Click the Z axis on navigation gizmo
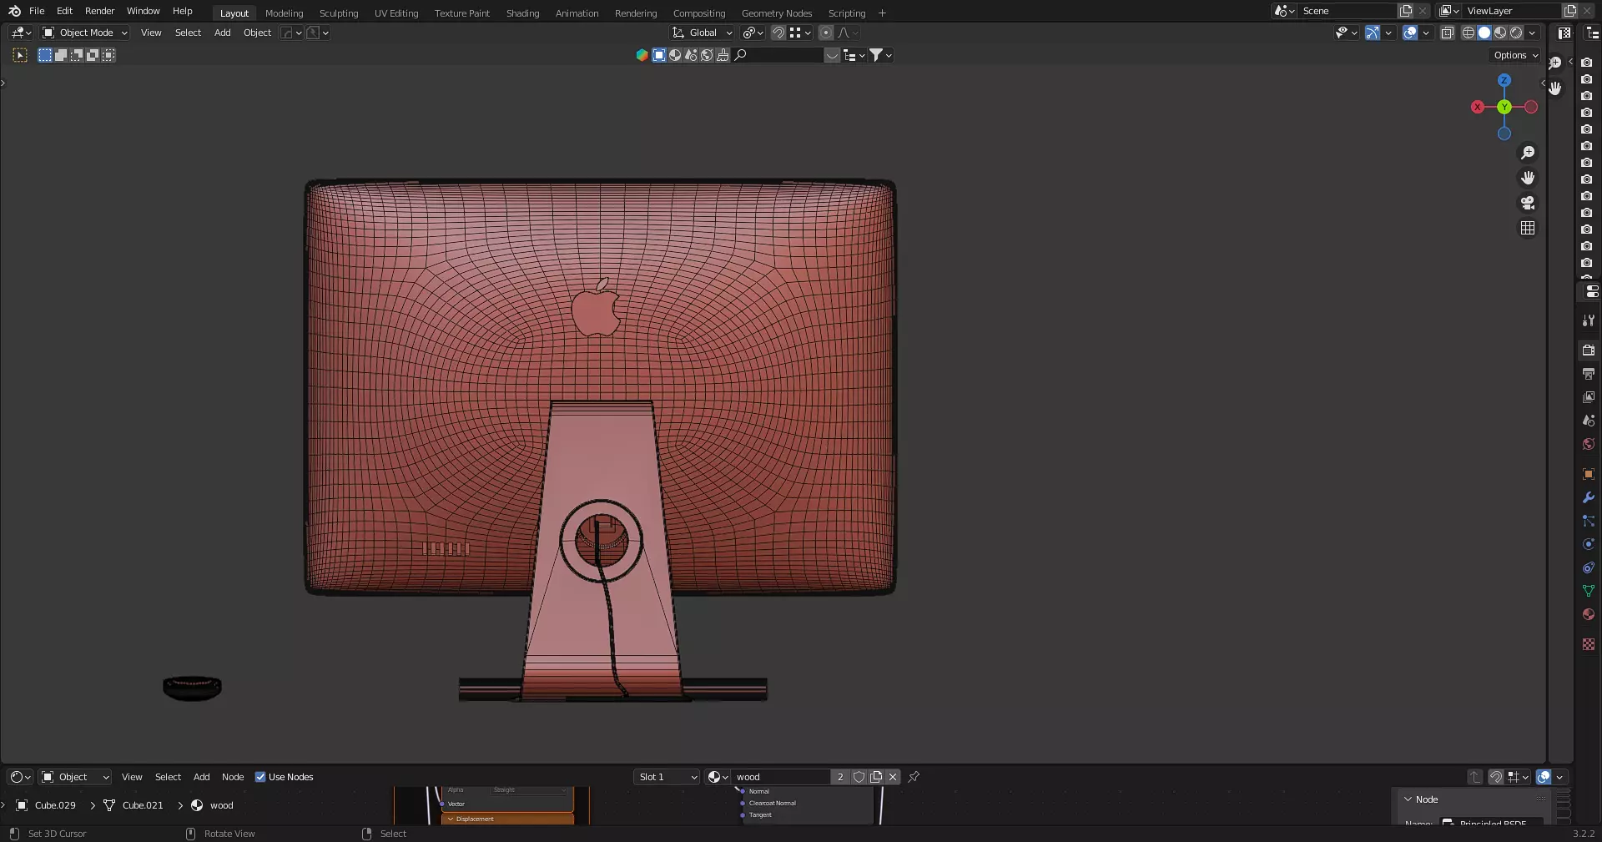Viewport: 1602px width, 842px height. click(x=1504, y=80)
